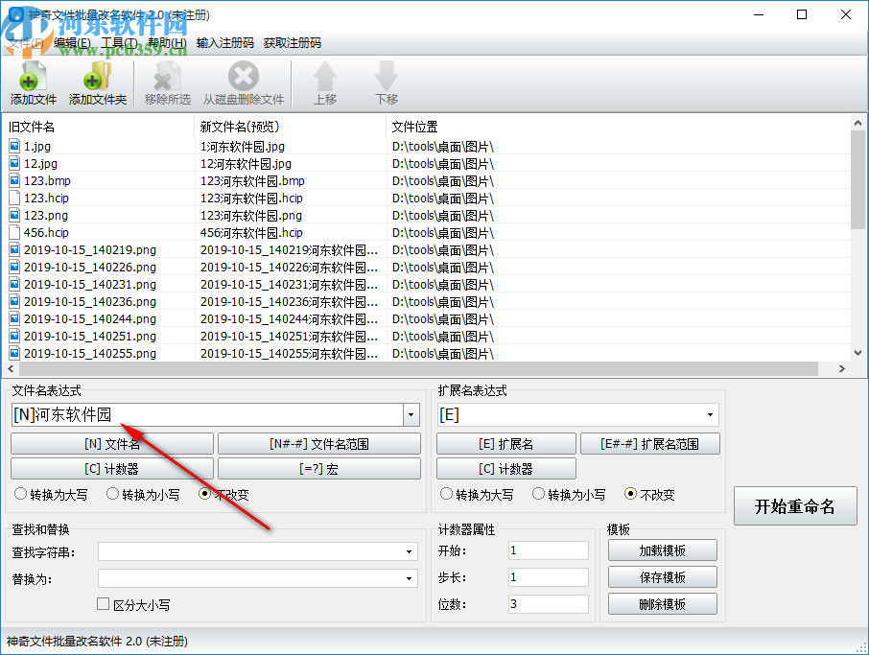Click the 步长 counter input field
Screen dimensions: 869x655
[x=548, y=577]
